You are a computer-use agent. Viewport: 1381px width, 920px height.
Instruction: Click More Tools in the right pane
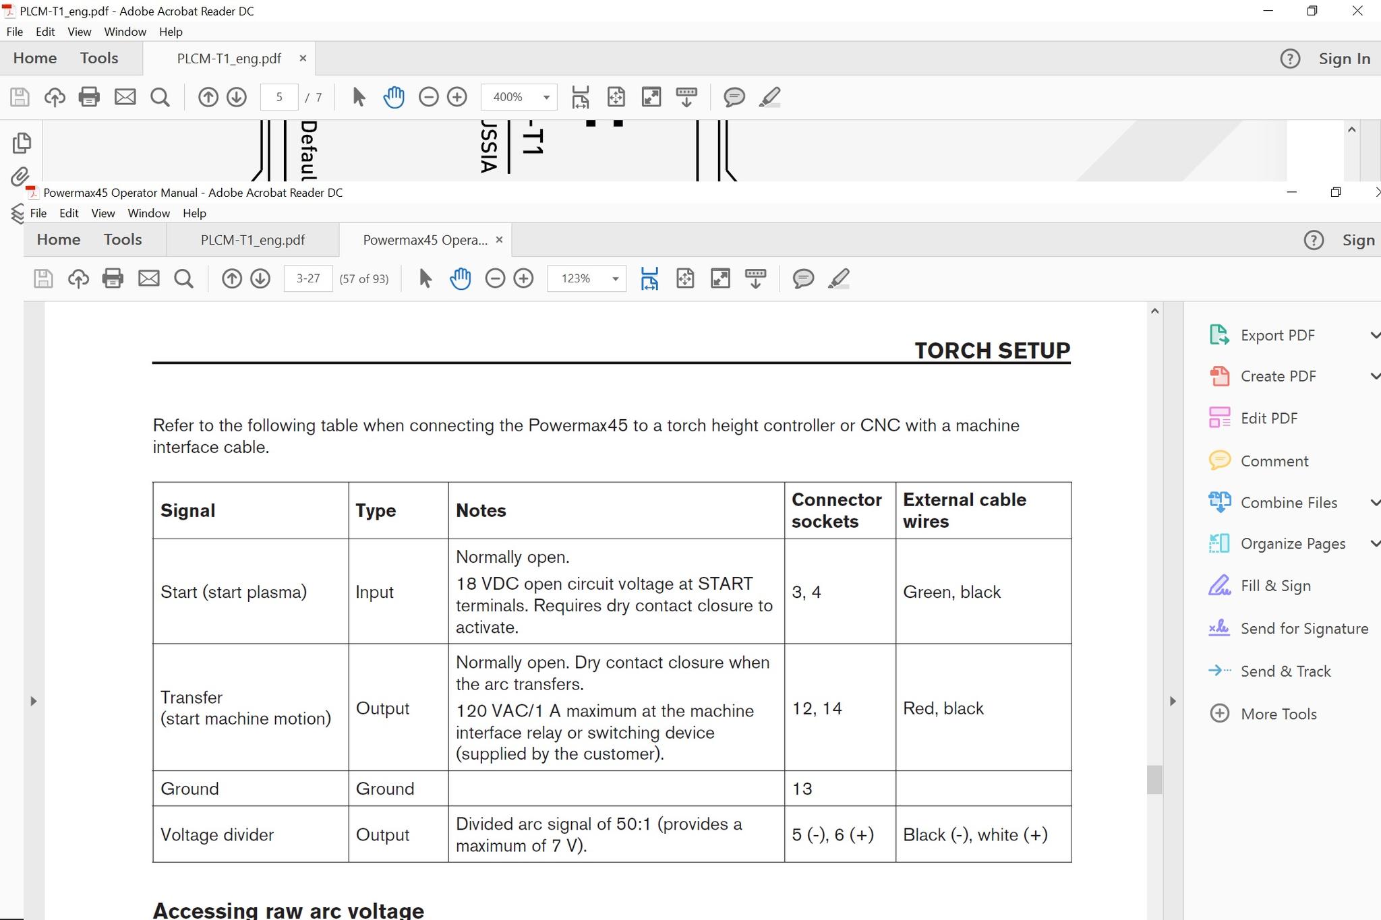click(1278, 714)
